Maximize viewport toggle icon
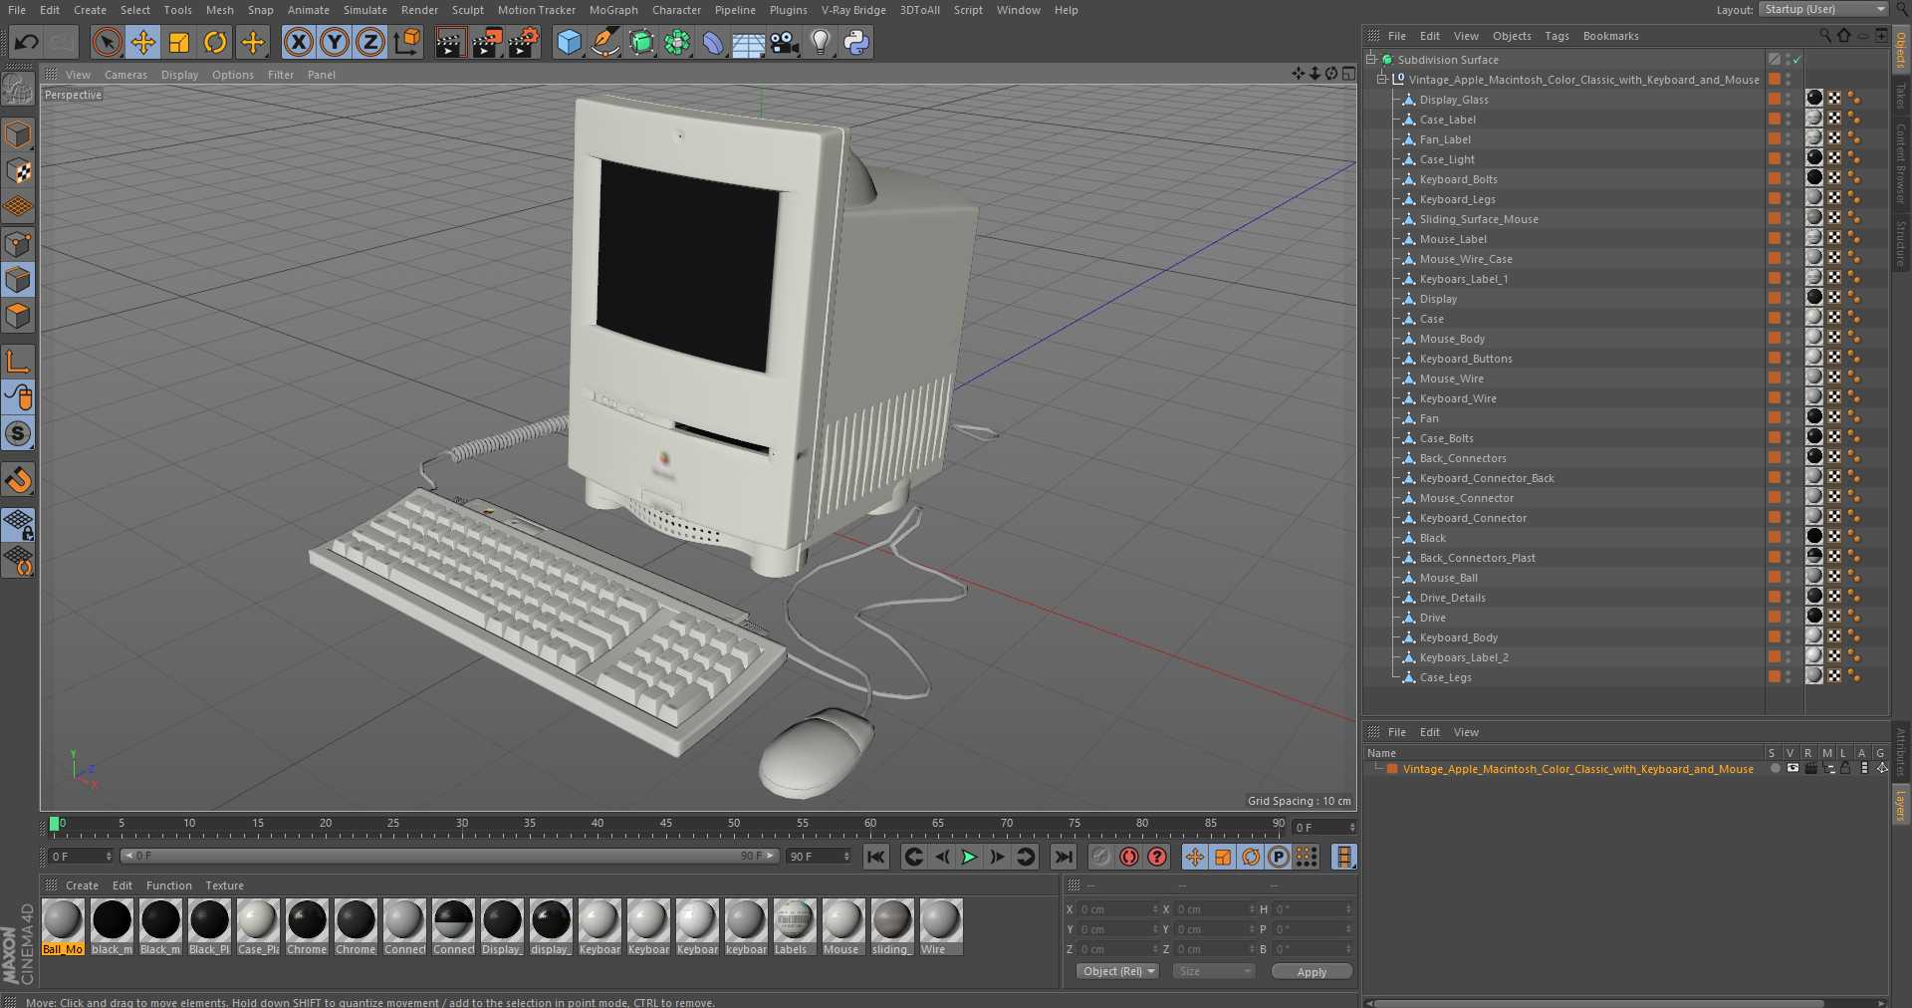1912x1008 pixels. 1347,74
